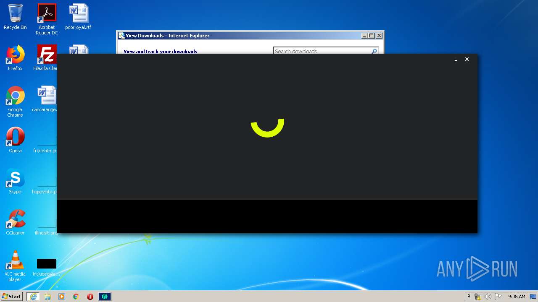Open the Action Center flag icon
Image resolution: width=538 pixels, height=302 pixels.
pyautogui.click(x=498, y=297)
